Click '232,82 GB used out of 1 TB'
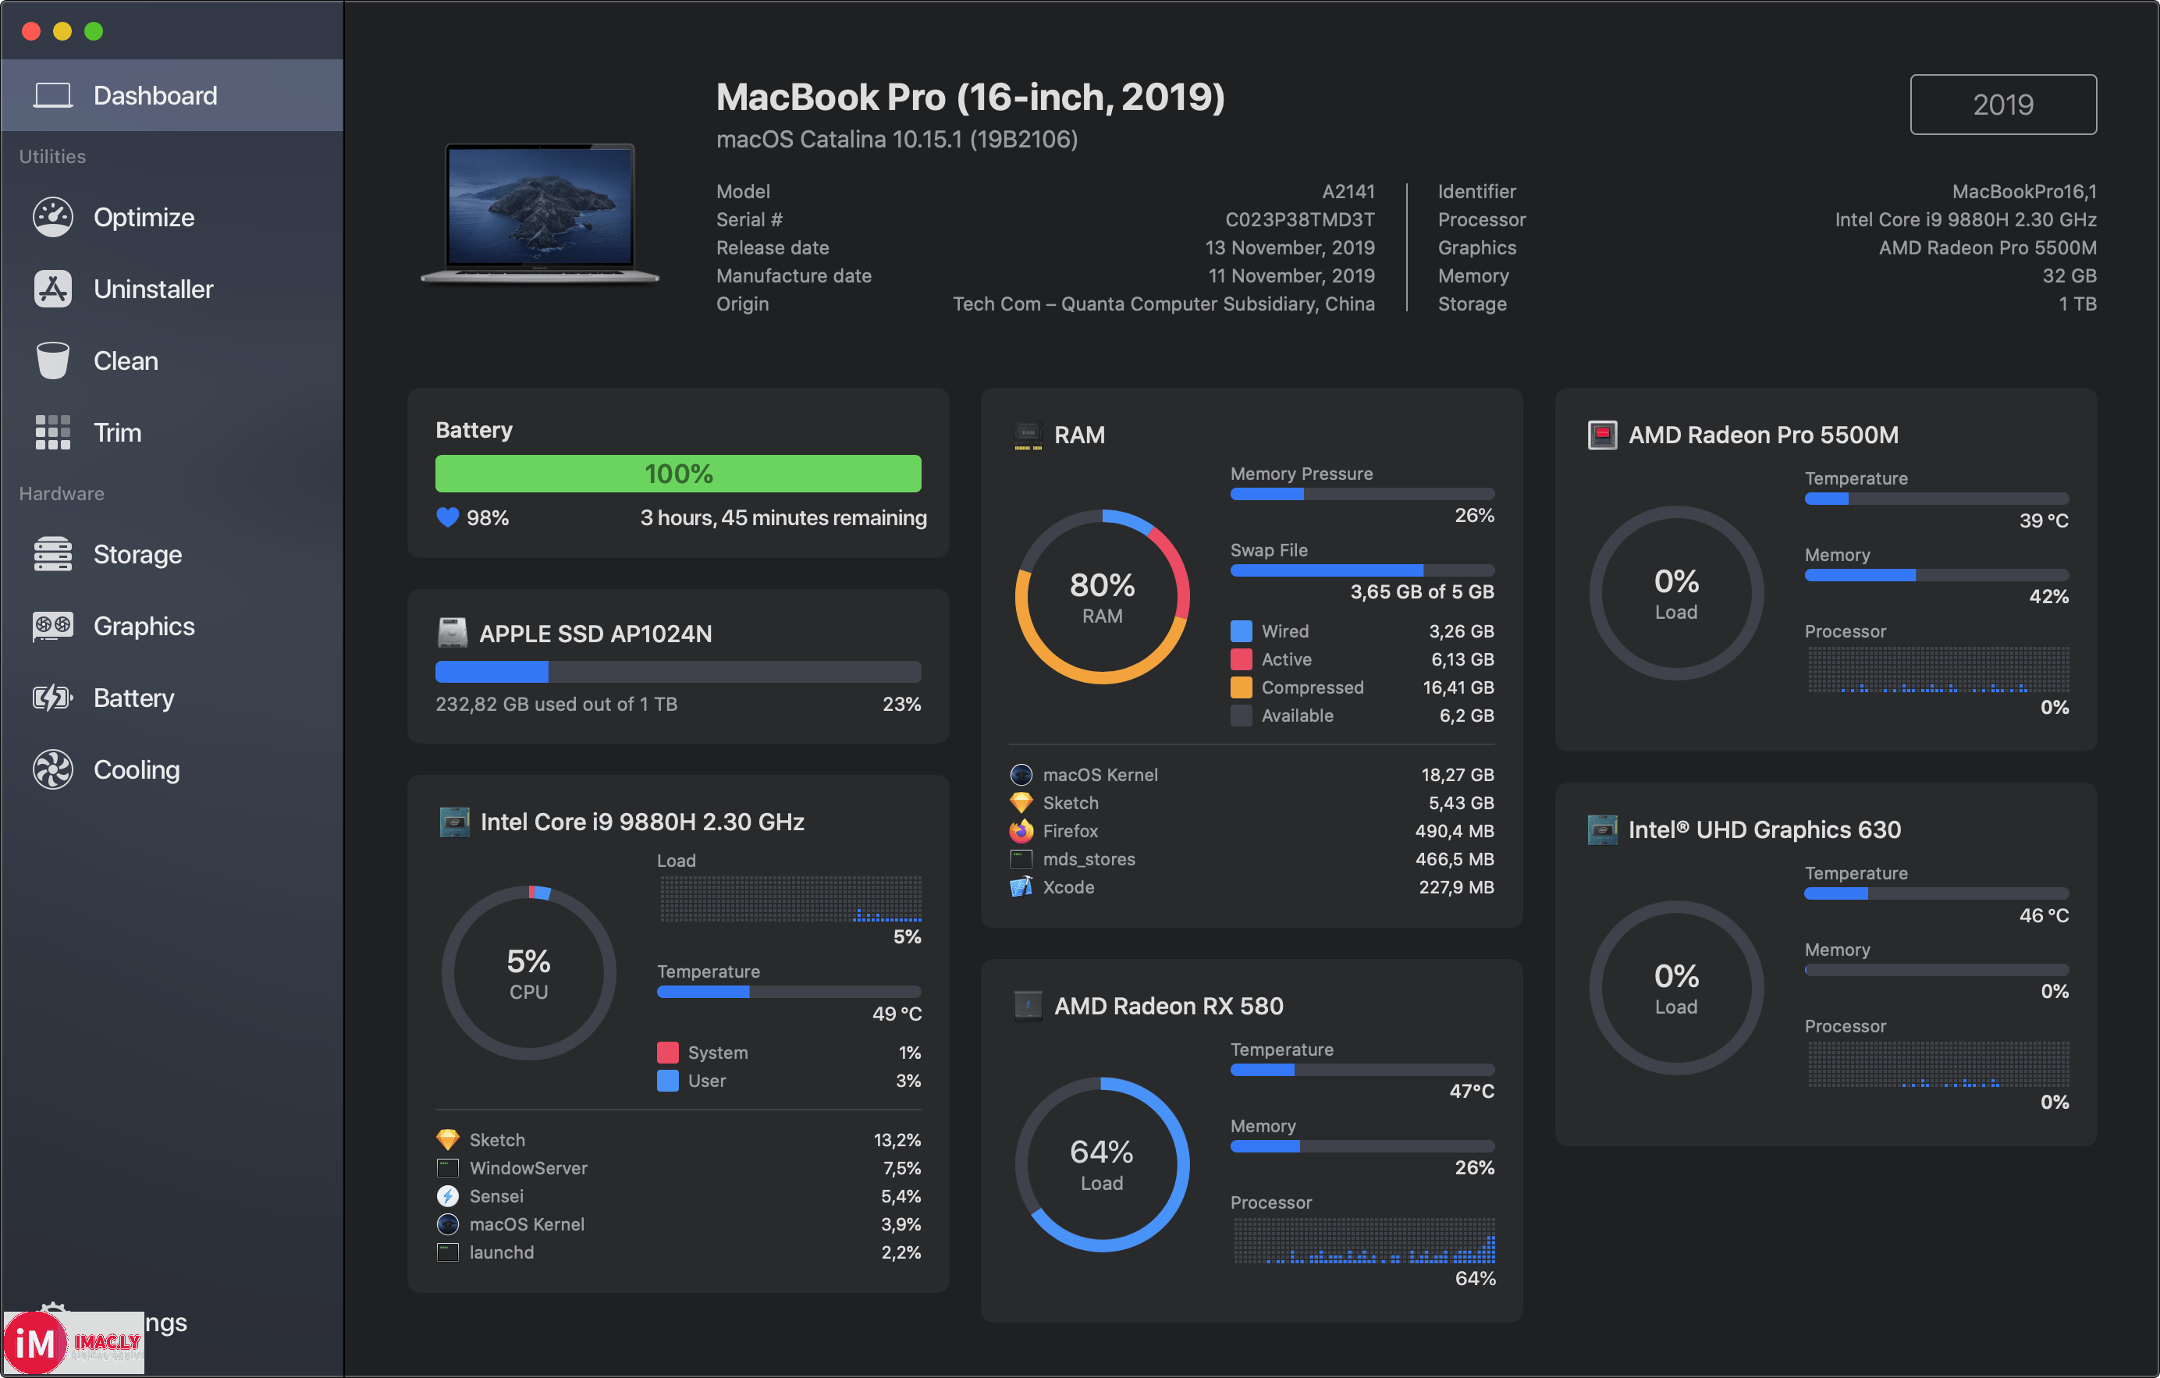2160x1378 pixels. click(x=556, y=705)
